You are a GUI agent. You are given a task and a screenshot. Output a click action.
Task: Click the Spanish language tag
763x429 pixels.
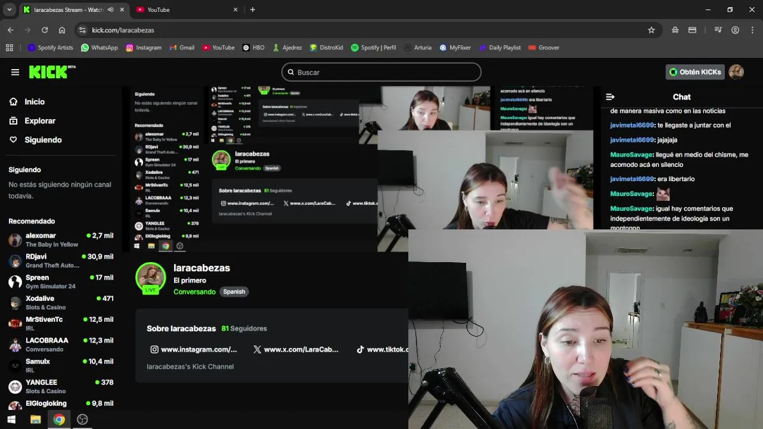[x=234, y=291]
